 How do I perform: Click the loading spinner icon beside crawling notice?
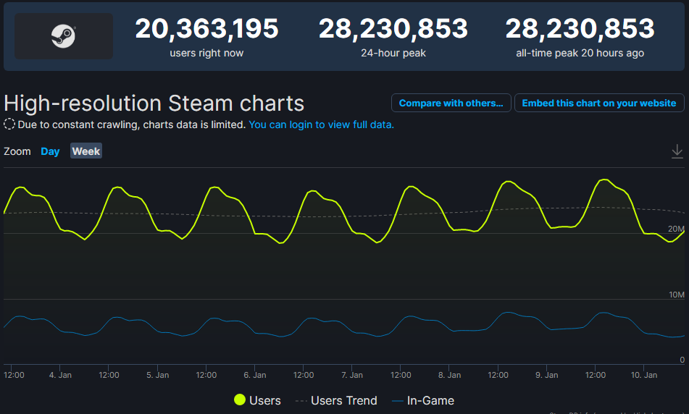(9, 124)
